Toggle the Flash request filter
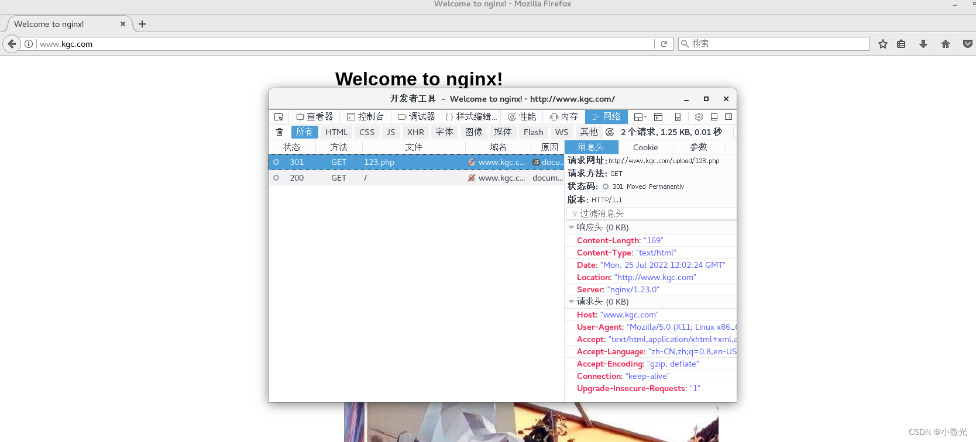976x442 pixels. (x=534, y=132)
